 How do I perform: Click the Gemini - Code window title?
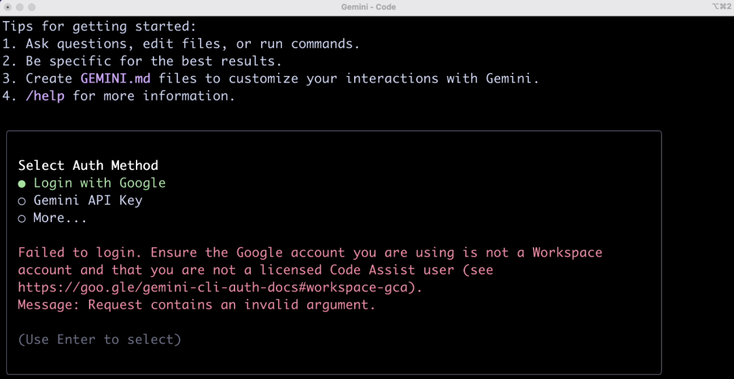tap(368, 7)
